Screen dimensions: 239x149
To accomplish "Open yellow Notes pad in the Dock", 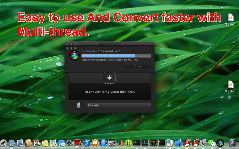I will [x=45, y=143].
